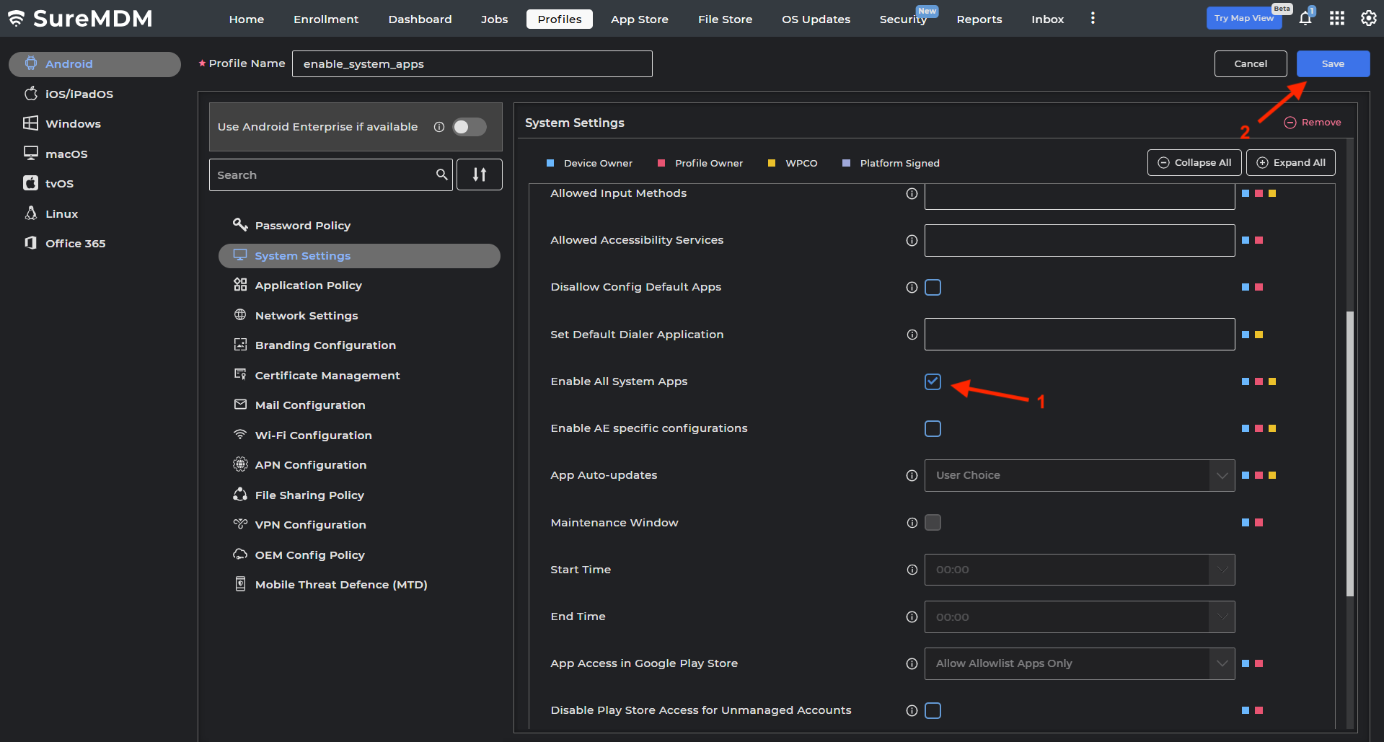Show info for App Auto-updates
The height and width of the screenshot is (742, 1384).
[x=912, y=475]
